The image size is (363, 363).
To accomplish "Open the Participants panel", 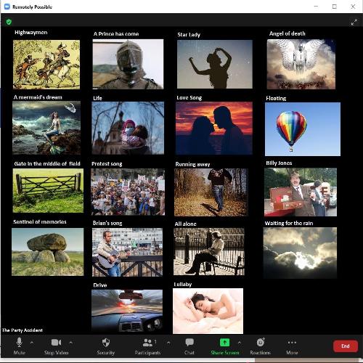I will coord(147,346).
